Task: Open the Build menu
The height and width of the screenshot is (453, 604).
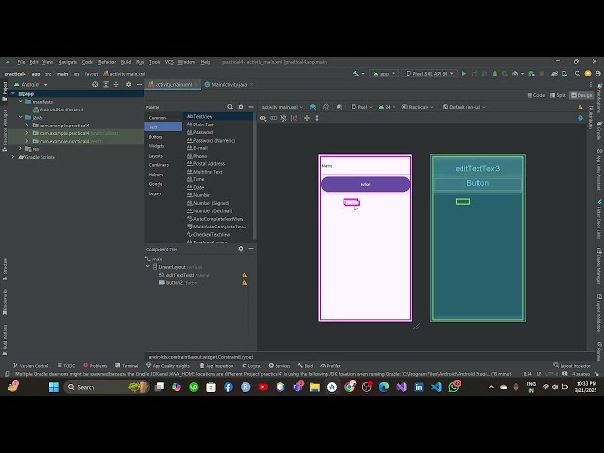Action: tap(126, 62)
